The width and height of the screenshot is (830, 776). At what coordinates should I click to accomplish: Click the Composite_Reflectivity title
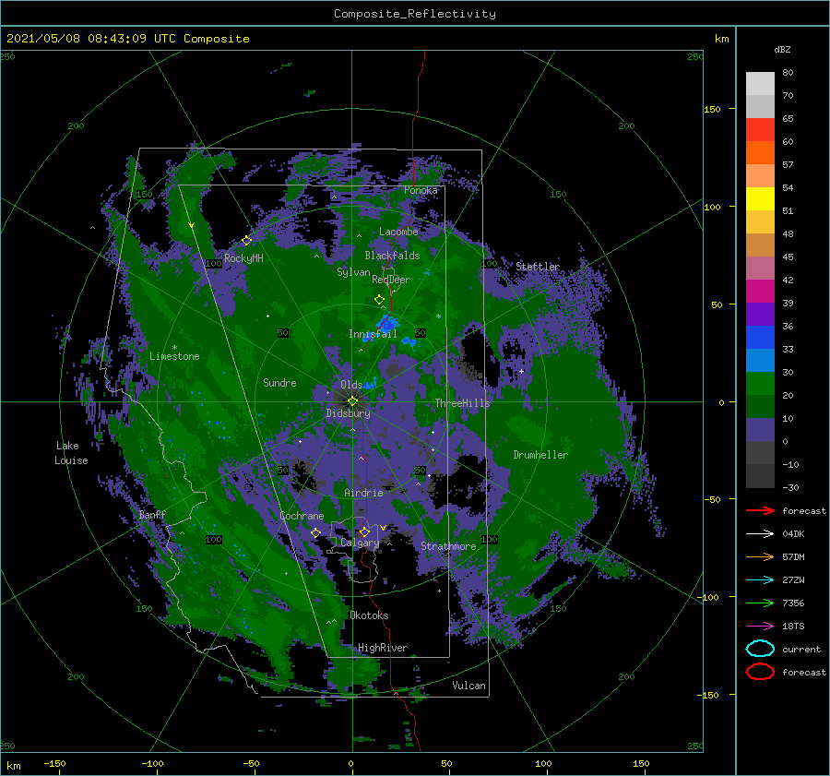pyautogui.click(x=415, y=14)
